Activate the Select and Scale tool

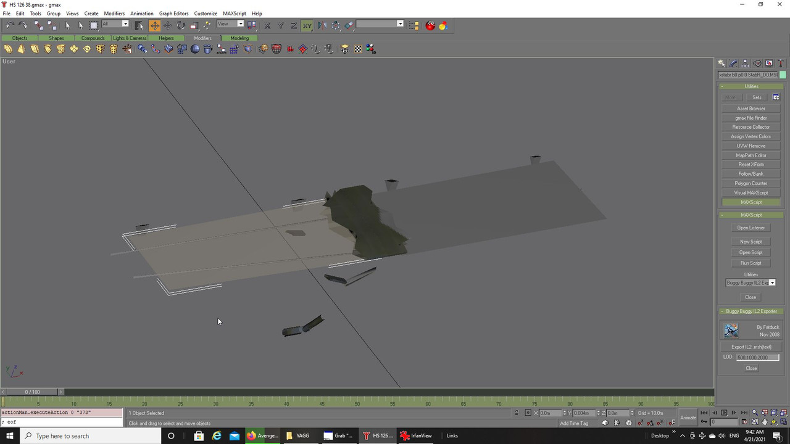pyautogui.click(x=194, y=25)
